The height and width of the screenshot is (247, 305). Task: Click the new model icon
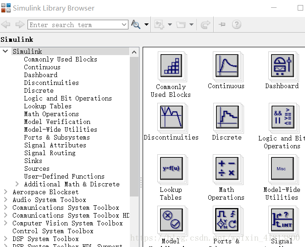[x=159, y=24]
